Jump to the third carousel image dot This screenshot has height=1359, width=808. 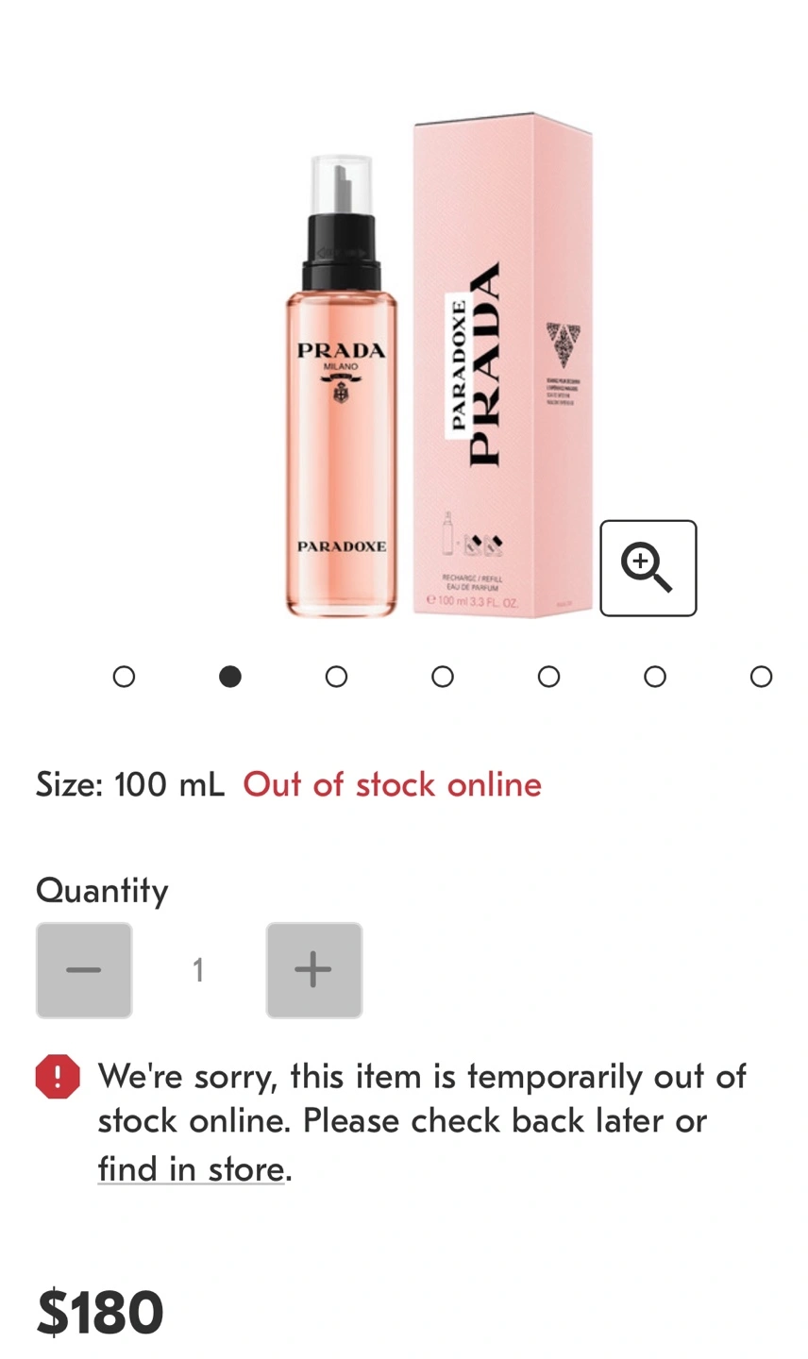[336, 677]
